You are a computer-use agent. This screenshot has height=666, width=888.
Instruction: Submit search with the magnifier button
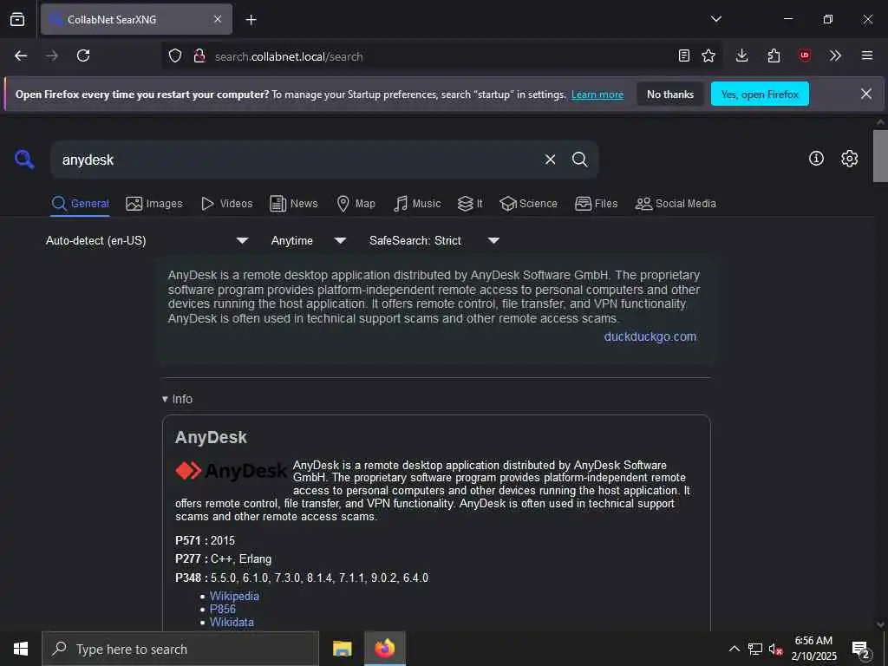click(x=579, y=160)
